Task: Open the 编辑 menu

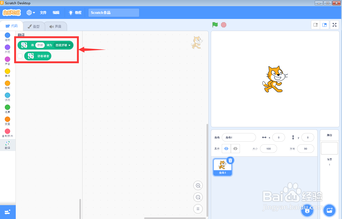Action: 56,13
